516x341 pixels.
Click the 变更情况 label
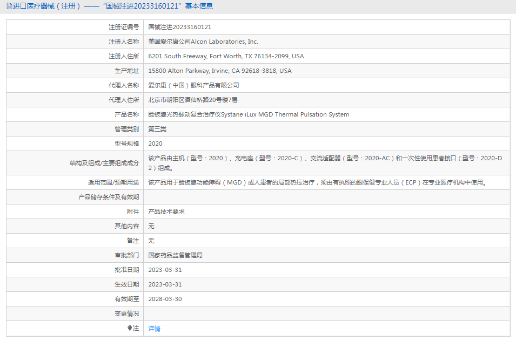point(126,313)
